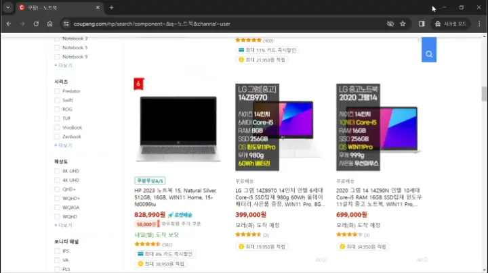This screenshot has width=488, height=273.
Task: Click 최대 38,950원 적립 badge
Action: [161, 264]
